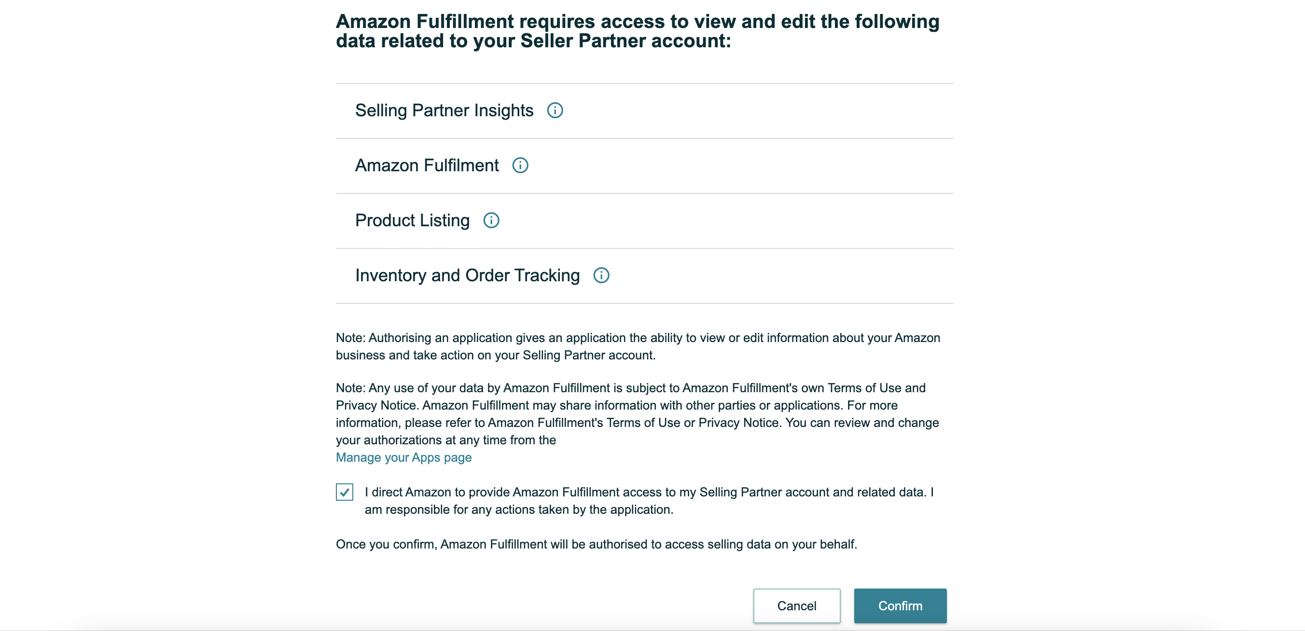
Task: Click "Privacy Notice. Amazon Fulfillment may share" text
Action: click(616, 406)
